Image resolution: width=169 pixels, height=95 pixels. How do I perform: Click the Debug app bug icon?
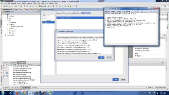tap(48, 6)
